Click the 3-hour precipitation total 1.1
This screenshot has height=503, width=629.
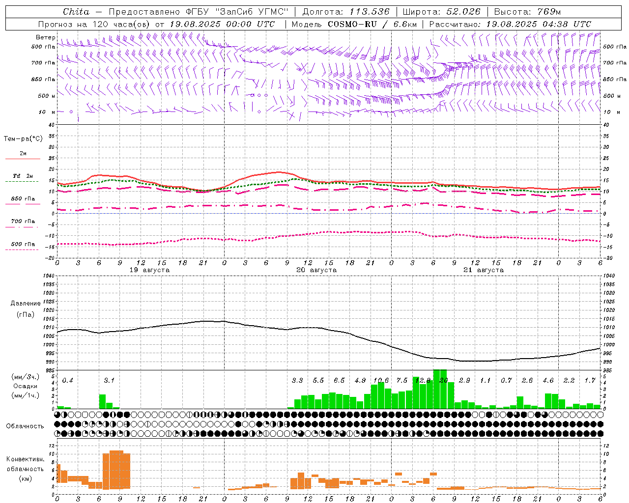click(x=486, y=381)
